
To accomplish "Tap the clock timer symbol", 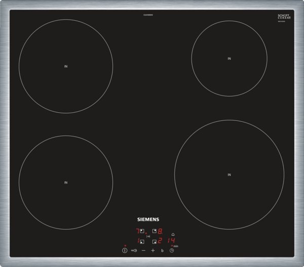I will coord(172,250).
